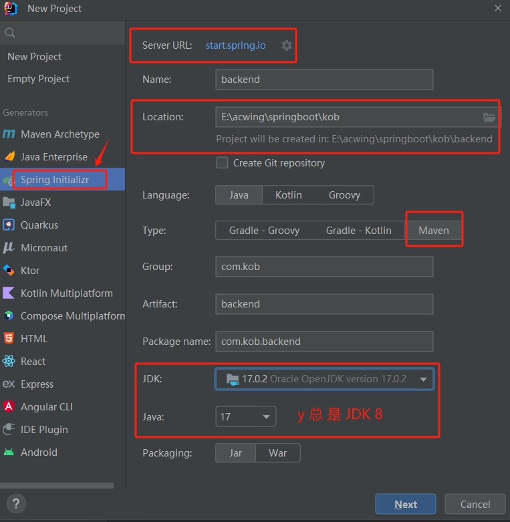Click the Artifact input field

click(324, 304)
